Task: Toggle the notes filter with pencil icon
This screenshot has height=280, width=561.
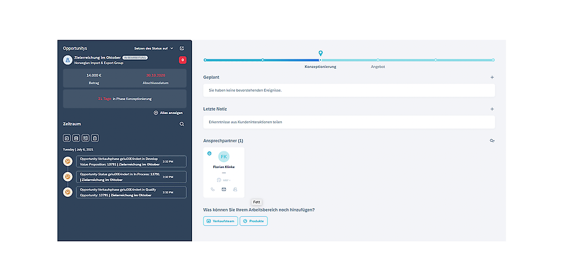Action: (67, 138)
